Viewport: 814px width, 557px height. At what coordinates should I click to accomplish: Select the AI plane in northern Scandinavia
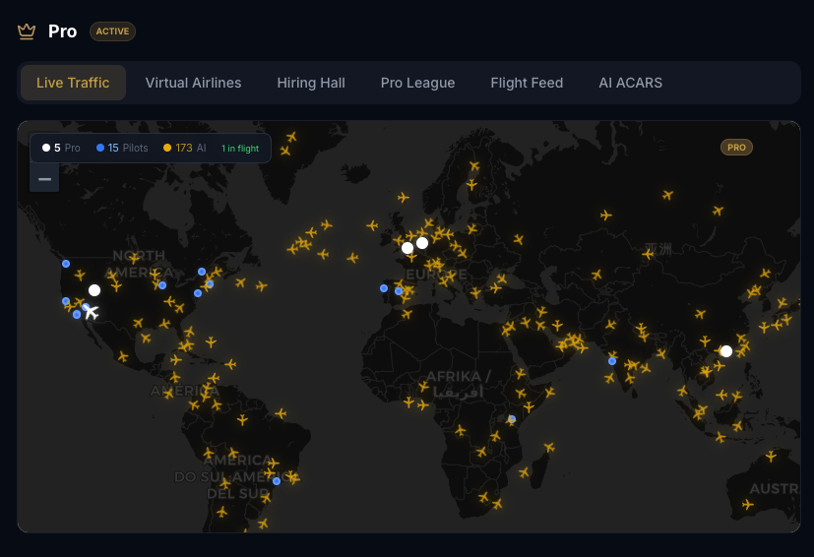pos(474,166)
